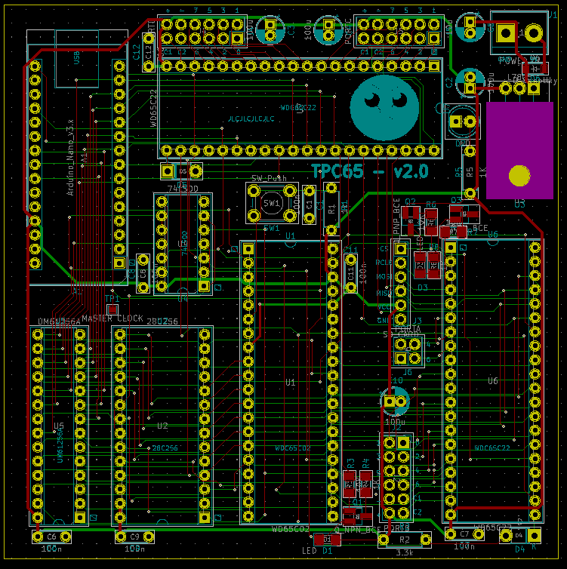
Task: Select the Q1 transistor label
Action: tap(358, 503)
